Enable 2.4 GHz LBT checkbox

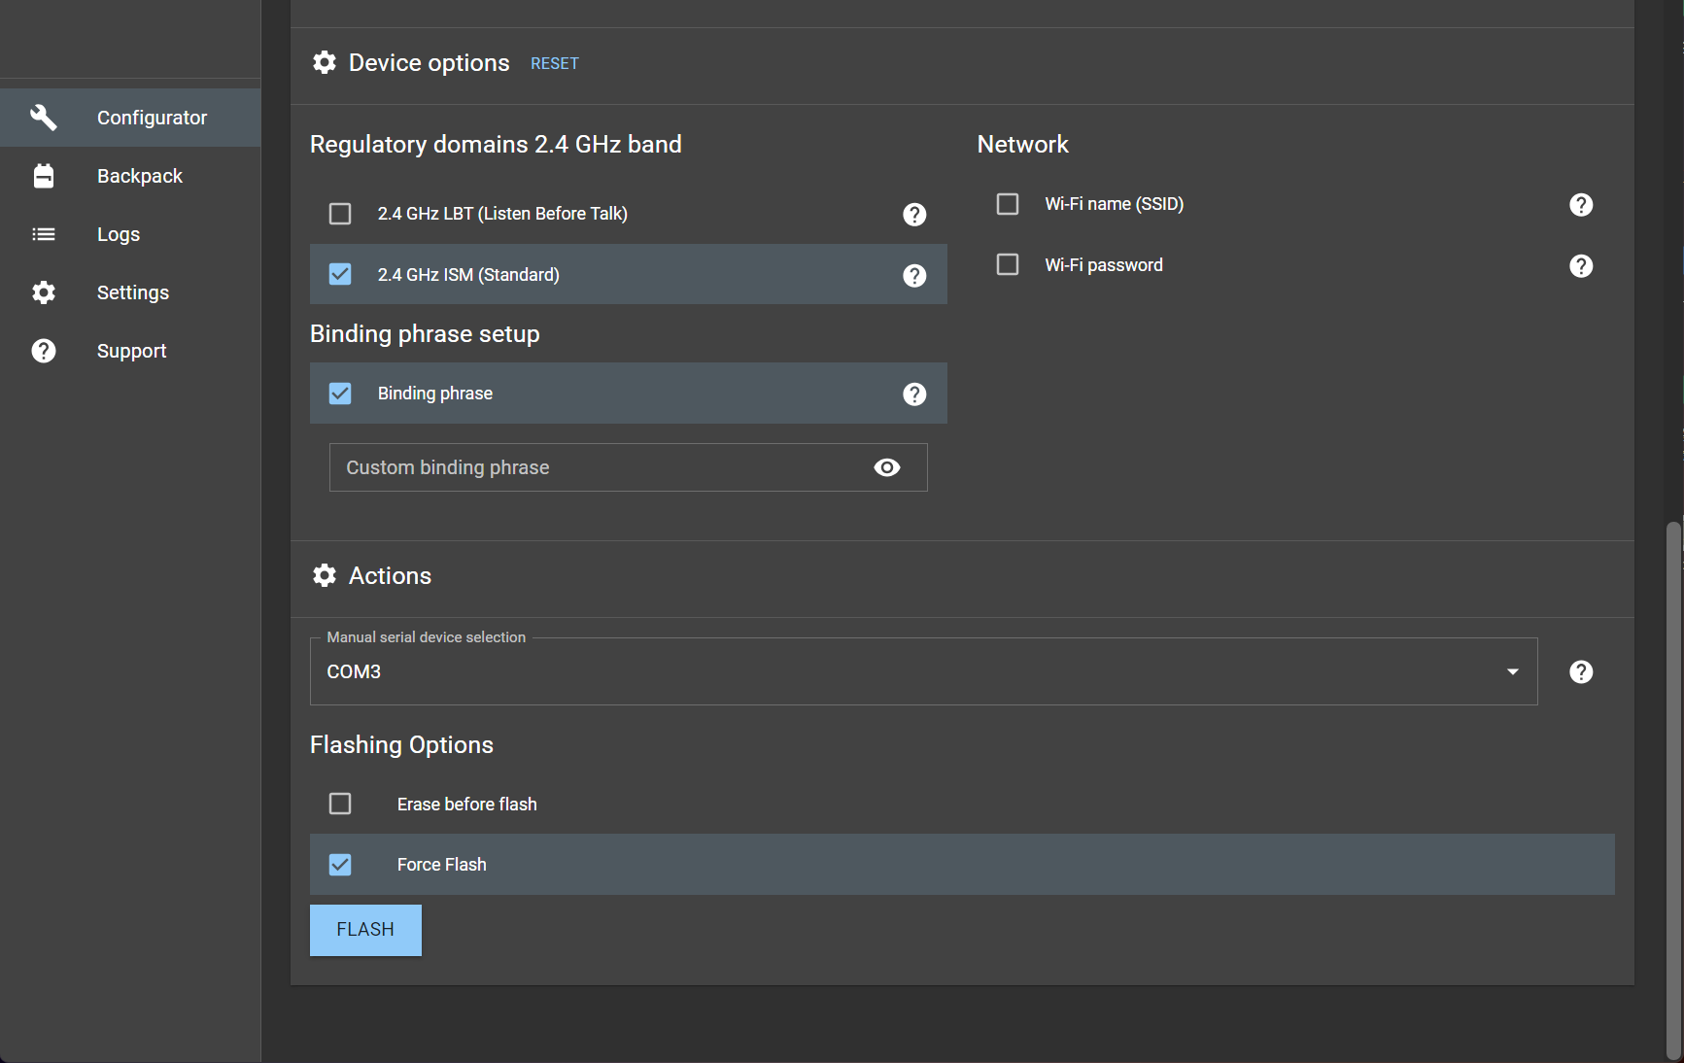coord(340,214)
